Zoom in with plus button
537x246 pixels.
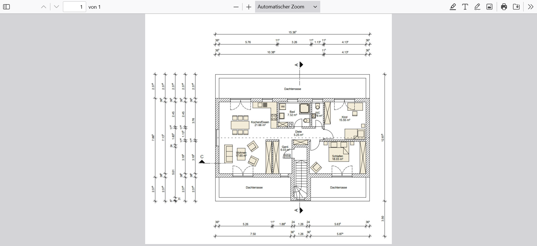tap(249, 7)
